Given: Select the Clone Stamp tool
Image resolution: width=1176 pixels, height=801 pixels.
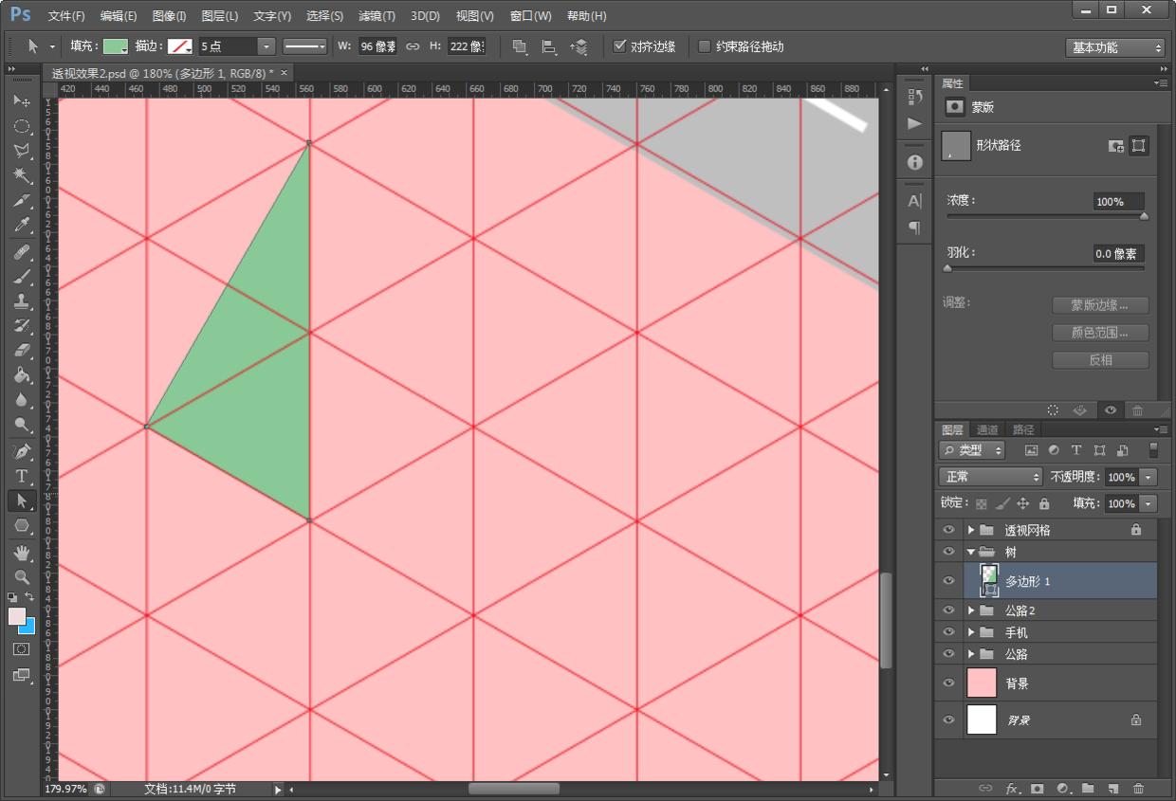Looking at the screenshot, I should (x=22, y=301).
